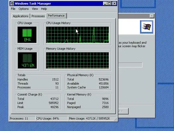The image size is (174, 131).
Task: Click status bar Processes: 11 entry
Action: pos(22,118)
